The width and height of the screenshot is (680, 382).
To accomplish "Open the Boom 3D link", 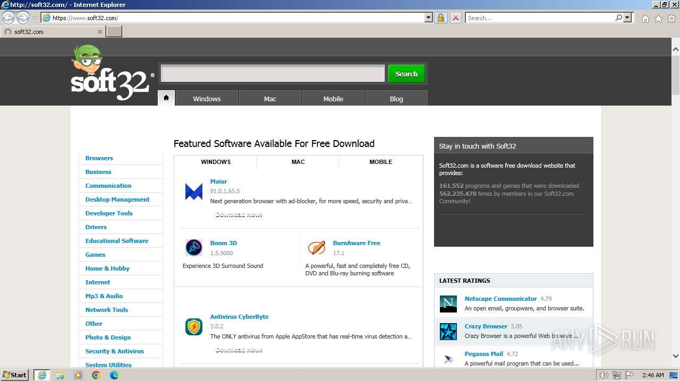I will pos(224,243).
